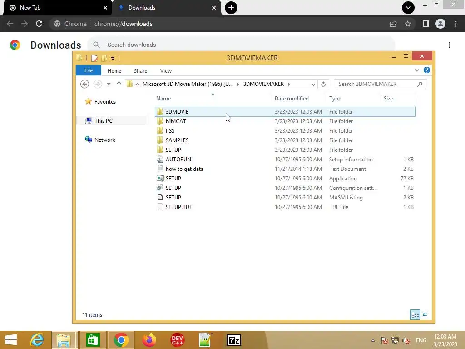
Task: Click the volume icon in system tray
Action: (x=406, y=340)
